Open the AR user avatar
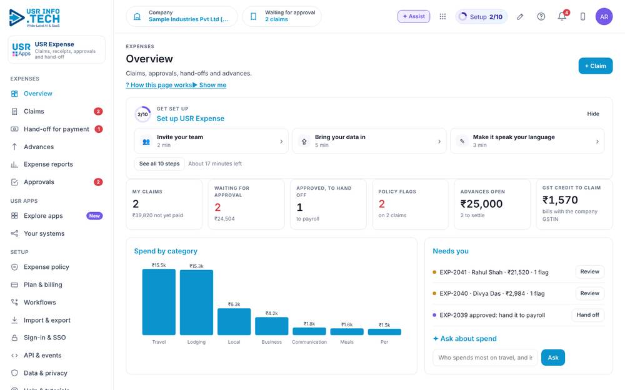The height and width of the screenshot is (390, 625). pos(604,17)
